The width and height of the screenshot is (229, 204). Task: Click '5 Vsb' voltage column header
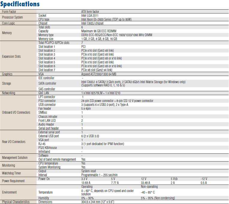point(174,179)
